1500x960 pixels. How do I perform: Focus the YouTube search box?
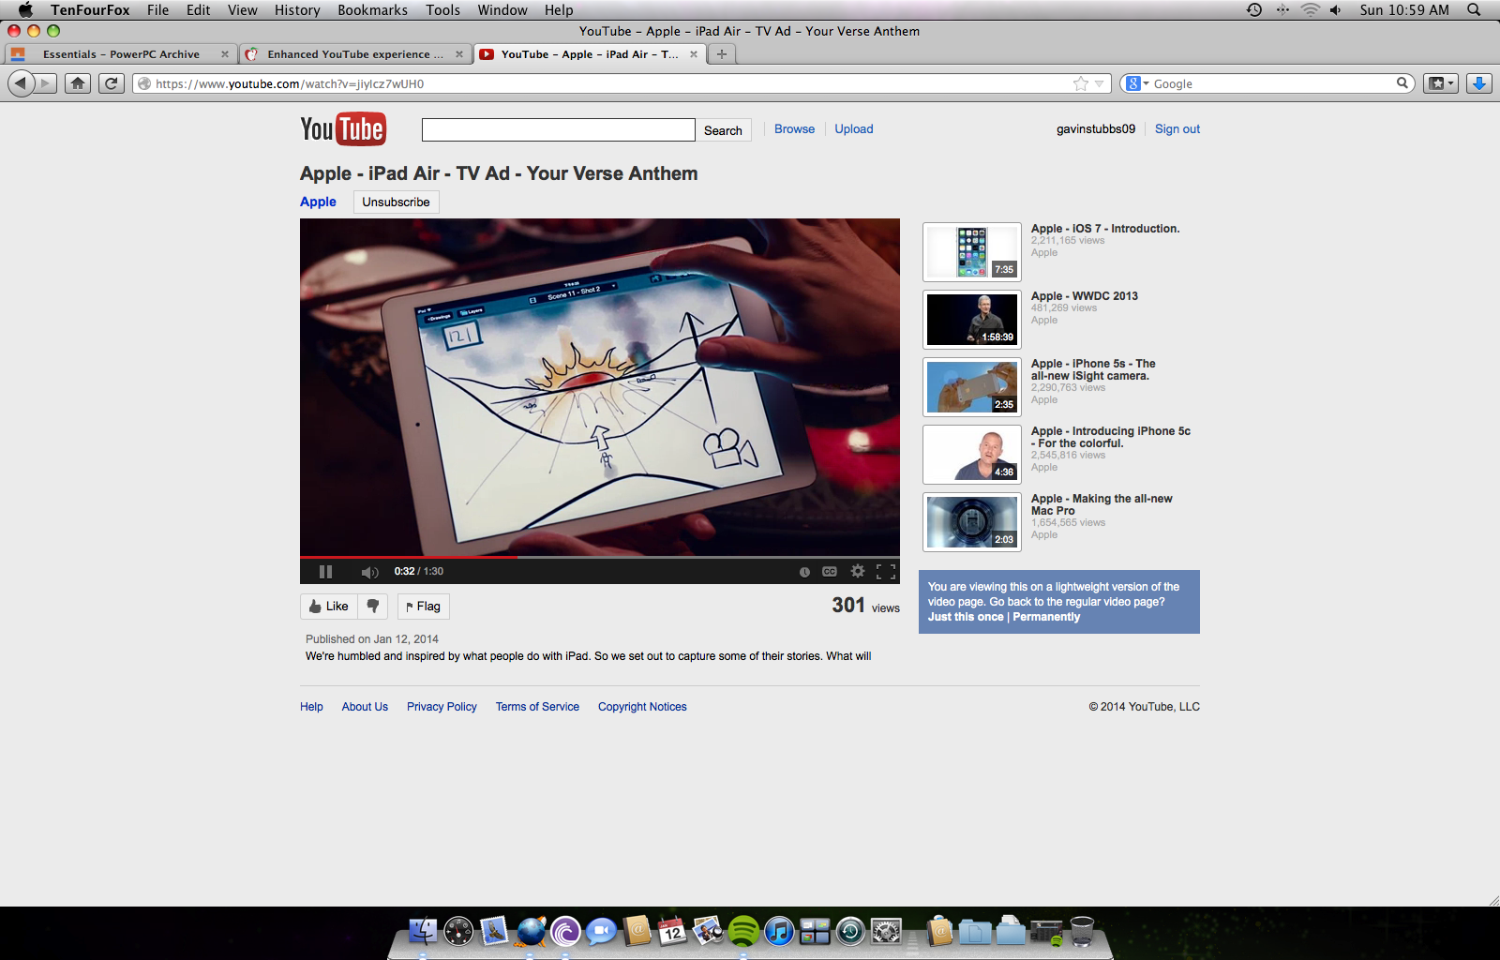point(558,129)
